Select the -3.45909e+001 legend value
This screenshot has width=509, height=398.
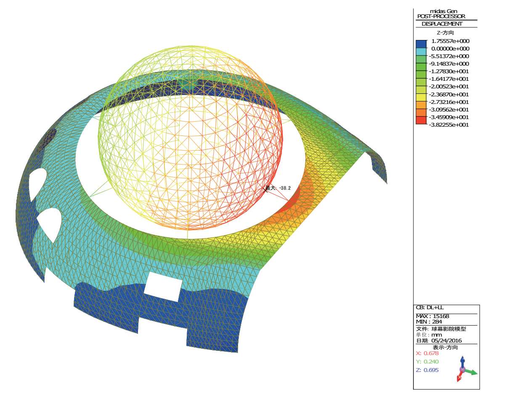point(449,117)
